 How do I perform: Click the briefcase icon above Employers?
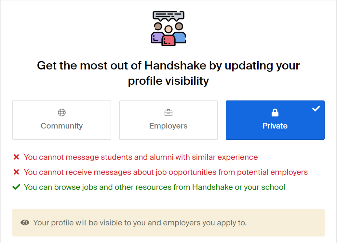pyautogui.click(x=168, y=112)
